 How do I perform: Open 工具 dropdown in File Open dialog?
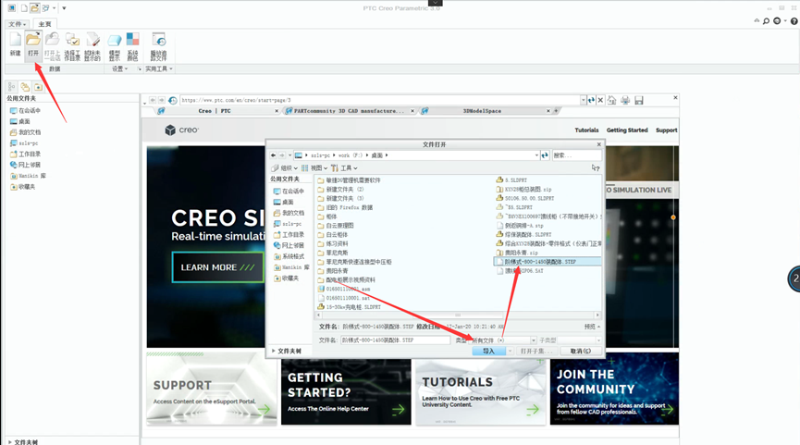tap(344, 167)
